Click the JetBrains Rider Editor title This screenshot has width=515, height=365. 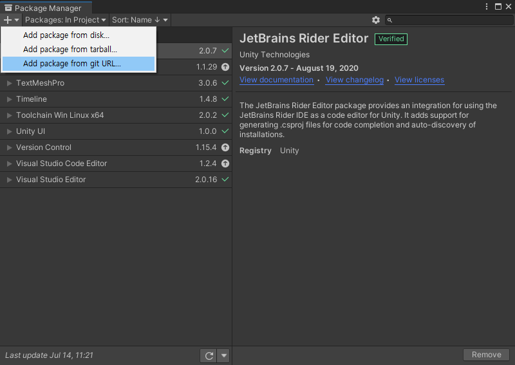304,39
